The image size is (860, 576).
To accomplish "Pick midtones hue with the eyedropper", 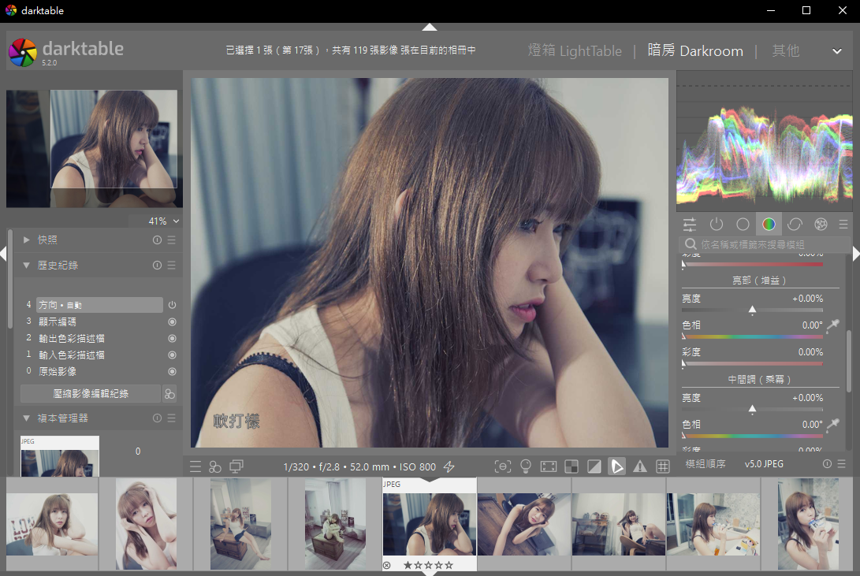I will point(833,424).
